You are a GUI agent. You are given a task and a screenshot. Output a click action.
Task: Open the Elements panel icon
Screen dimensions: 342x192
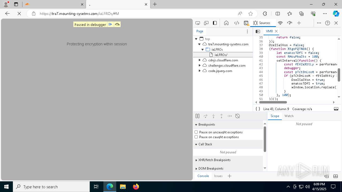pos(236,23)
